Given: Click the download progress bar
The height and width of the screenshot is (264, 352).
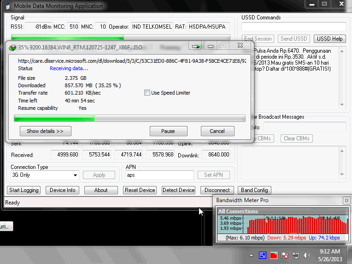Looking at the screenshot, I should click(x=129, y=119).
